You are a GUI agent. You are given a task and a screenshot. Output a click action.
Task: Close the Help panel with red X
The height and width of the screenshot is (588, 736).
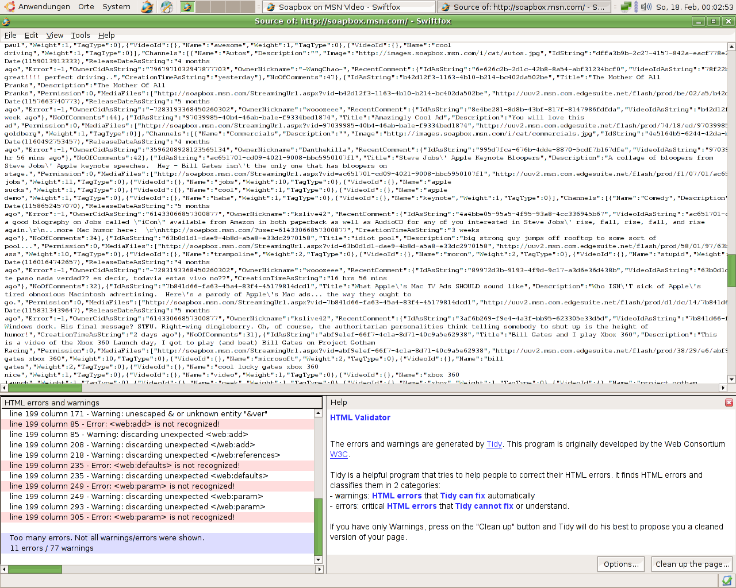pos(729,403)
